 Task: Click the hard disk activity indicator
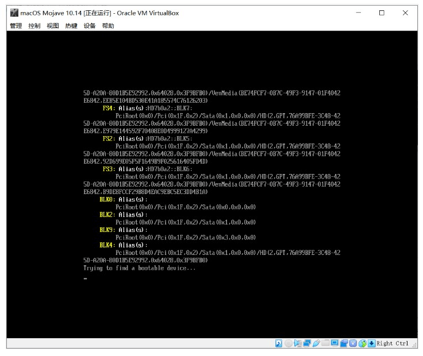coord(279,343)
